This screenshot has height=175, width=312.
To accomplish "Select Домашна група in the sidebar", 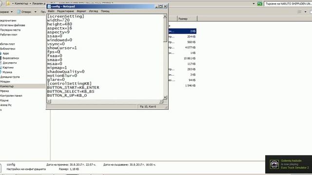I will [x=10, y=77].
